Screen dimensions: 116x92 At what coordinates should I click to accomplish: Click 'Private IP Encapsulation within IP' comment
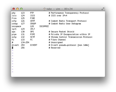70,34
